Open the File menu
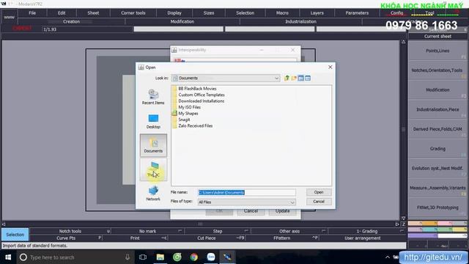This screenshot has width=469, height=264. tap(32, 13)
